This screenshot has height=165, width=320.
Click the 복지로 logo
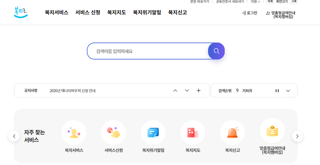(21, 12)
